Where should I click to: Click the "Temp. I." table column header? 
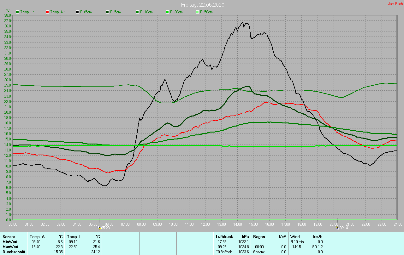[x=74, y=237]
